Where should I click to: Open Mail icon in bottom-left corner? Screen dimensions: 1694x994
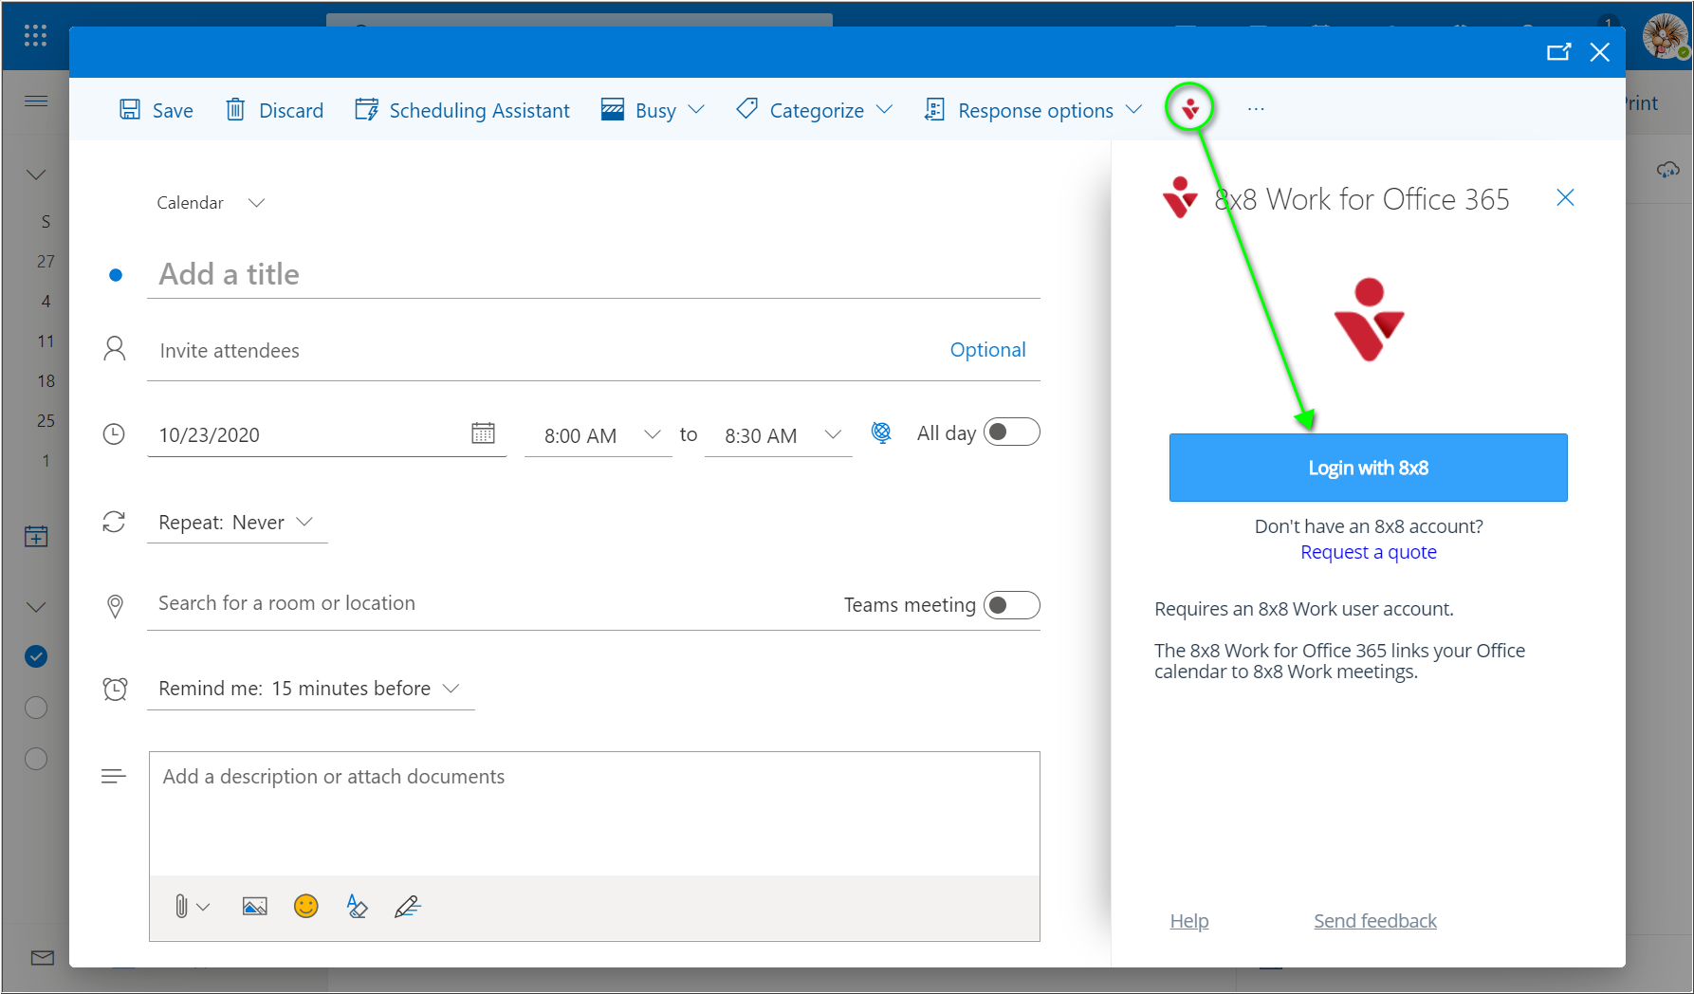43,958
